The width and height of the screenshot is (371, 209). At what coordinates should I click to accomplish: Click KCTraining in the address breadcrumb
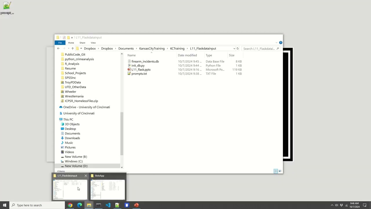tap(177, 48)
